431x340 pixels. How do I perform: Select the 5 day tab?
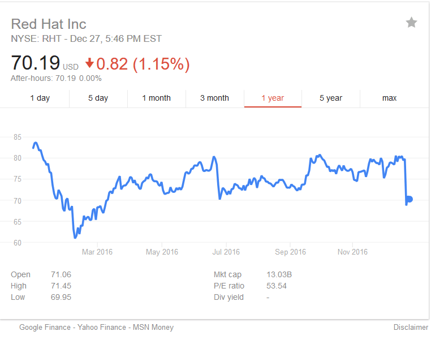98,98
